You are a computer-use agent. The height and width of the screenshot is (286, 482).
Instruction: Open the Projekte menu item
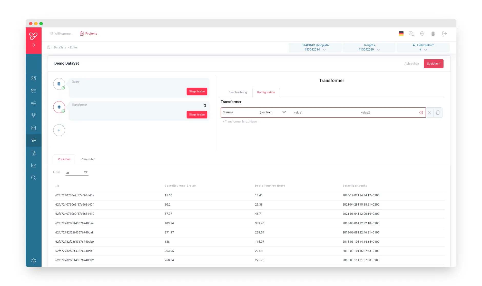pos(88,34)
